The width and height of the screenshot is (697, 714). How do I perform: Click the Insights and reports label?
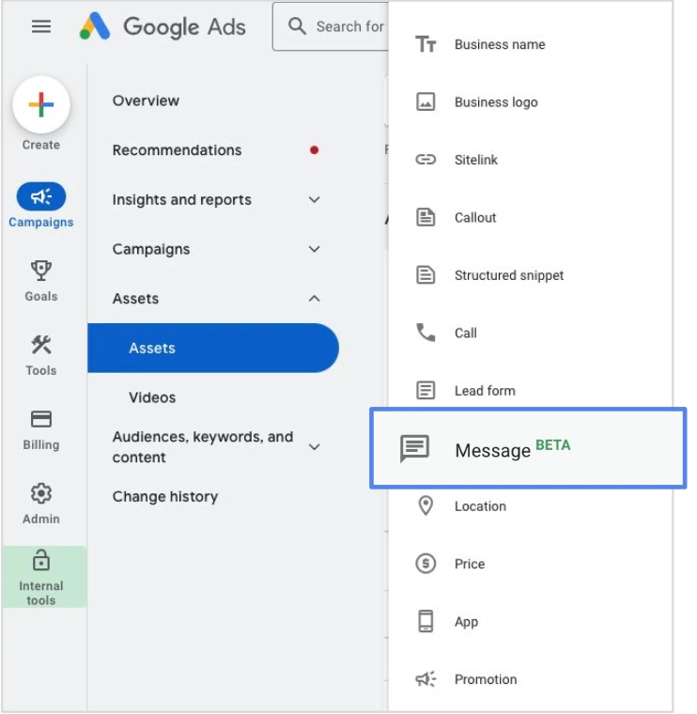pos(181,199)
